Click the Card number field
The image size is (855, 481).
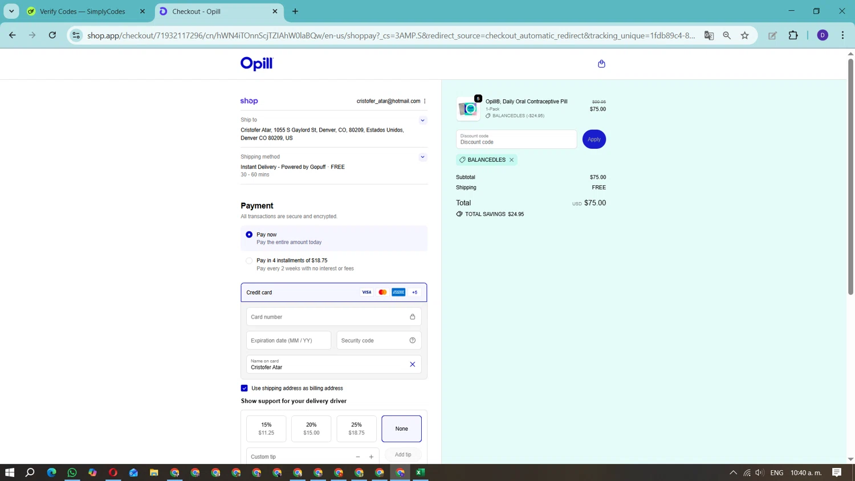click(334, 317)
